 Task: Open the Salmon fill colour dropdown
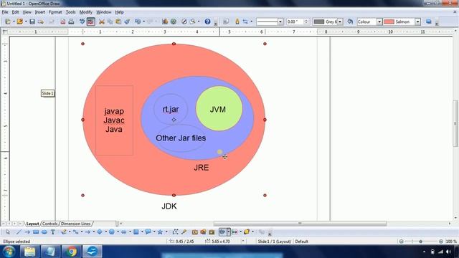click(418, 21)
